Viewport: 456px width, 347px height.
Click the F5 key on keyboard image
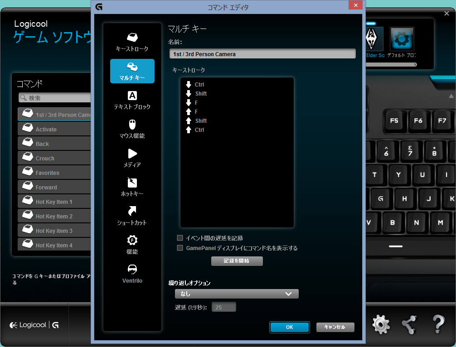(x=394, y=120)
